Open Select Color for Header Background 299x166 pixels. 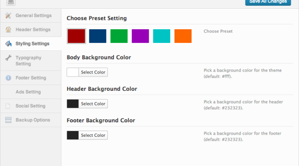[93, 104]
